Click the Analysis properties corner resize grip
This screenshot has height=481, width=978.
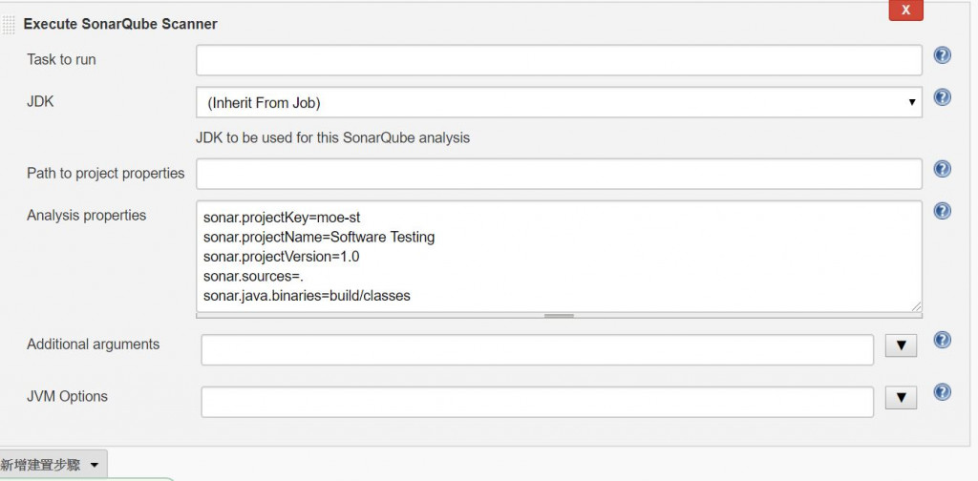click(916, 306)
